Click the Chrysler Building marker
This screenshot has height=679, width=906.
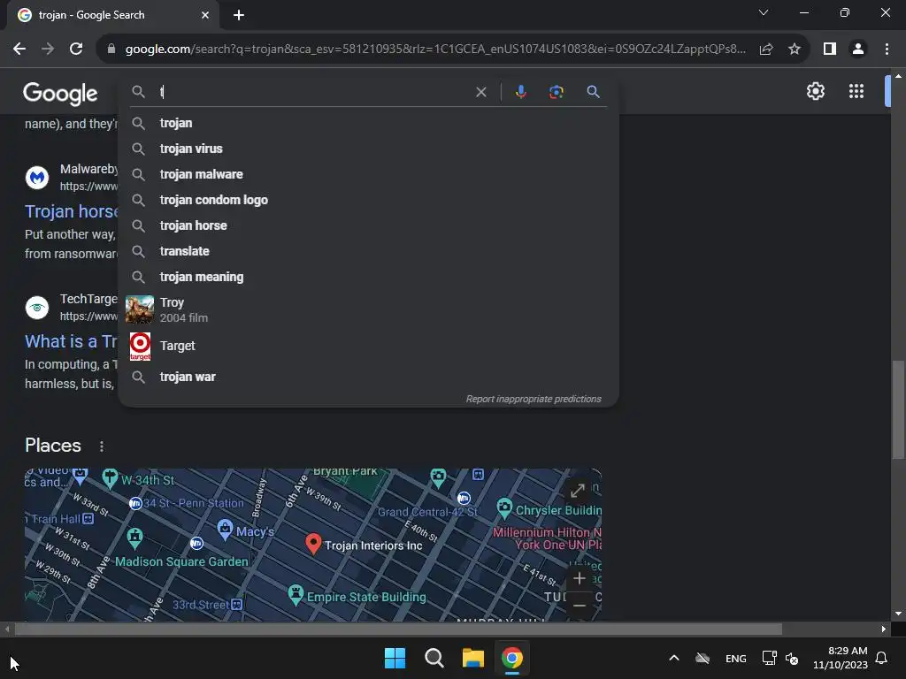click(x=504, y=508)
